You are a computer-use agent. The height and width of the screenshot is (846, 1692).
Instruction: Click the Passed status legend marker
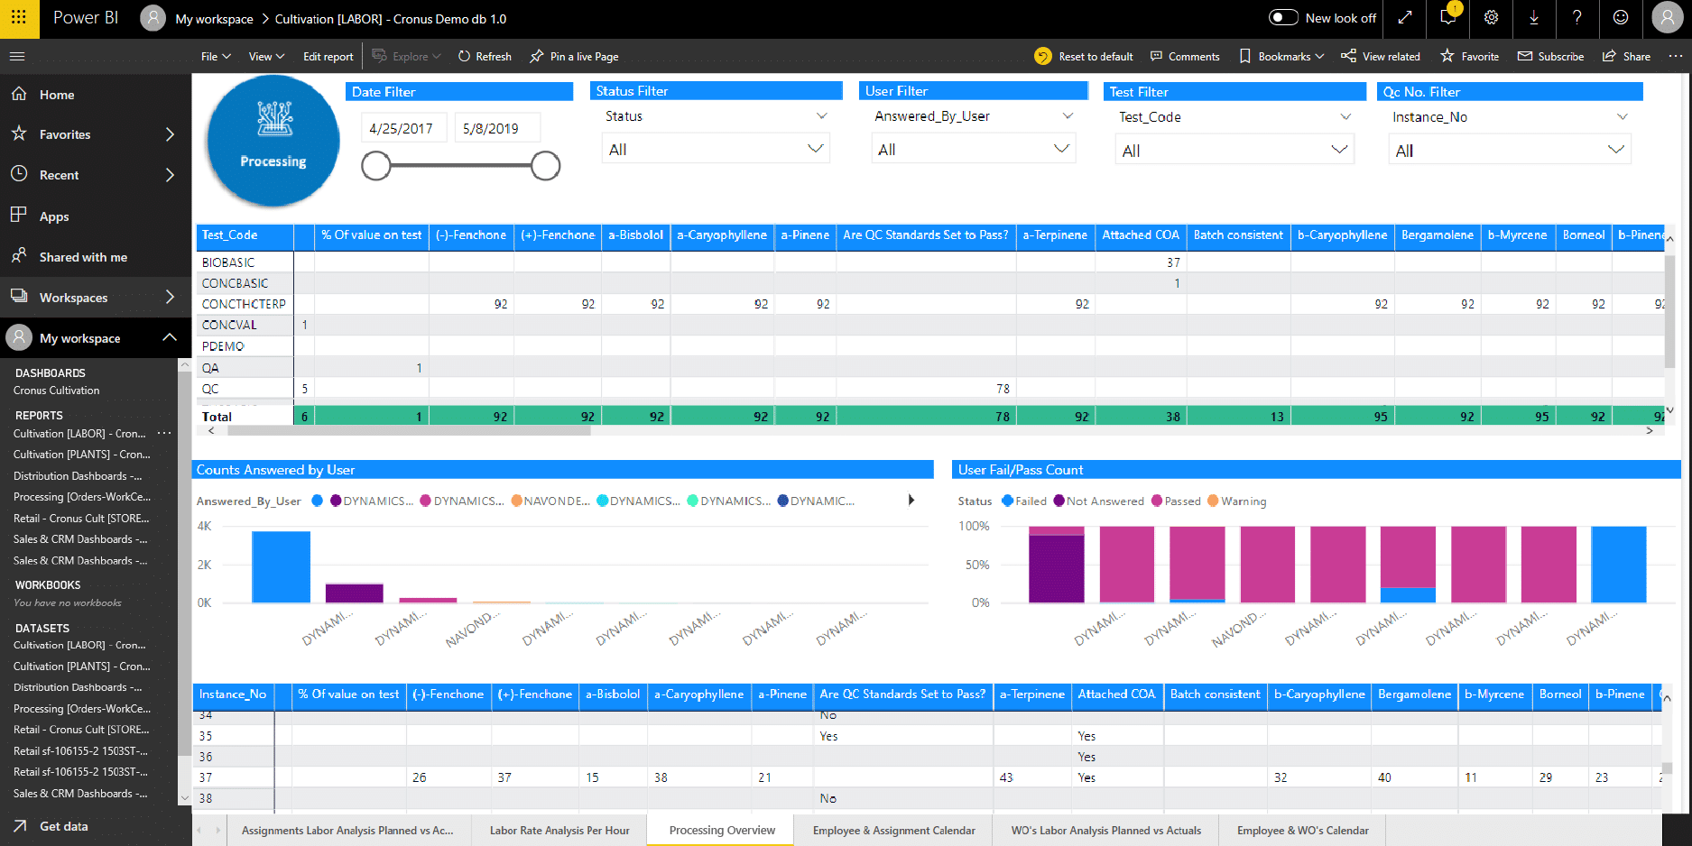click(x=1157, y=501)
